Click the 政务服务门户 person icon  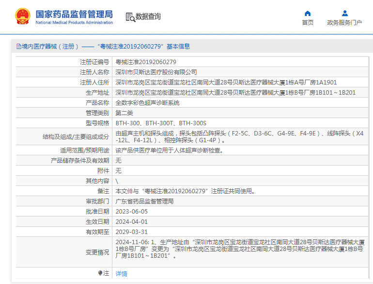tap(344, 13)
